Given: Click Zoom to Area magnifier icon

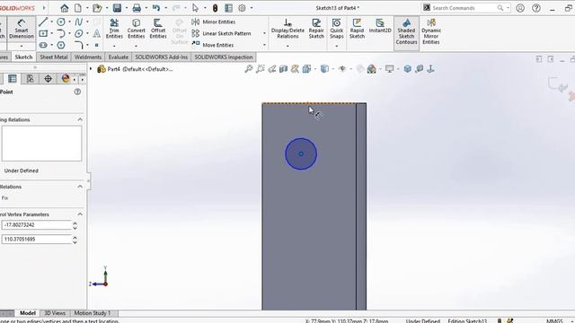Looking at the screenshot, I should point(261,69).
